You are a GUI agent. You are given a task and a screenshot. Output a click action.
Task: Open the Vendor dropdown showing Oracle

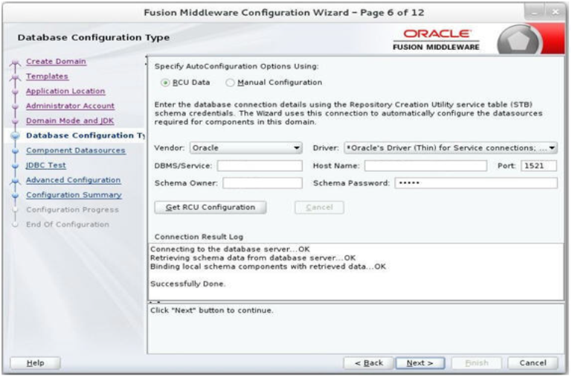click(246, 148)
